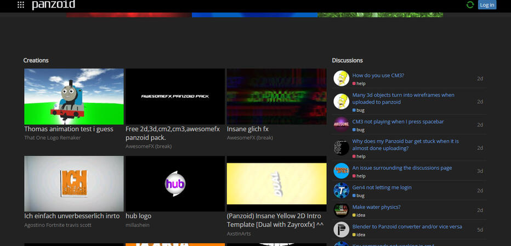
Task: Open 'Many 3d objects turn into wireframes' discussion
Action: [x=404, y=99]
